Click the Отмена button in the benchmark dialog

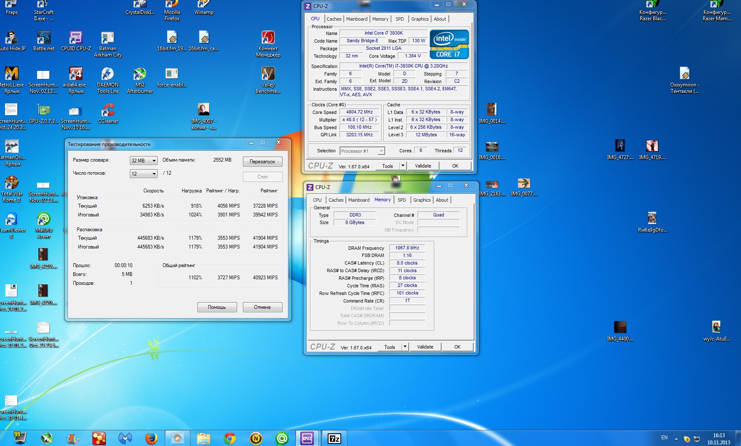pyautogui.click(x=262, y=307)
